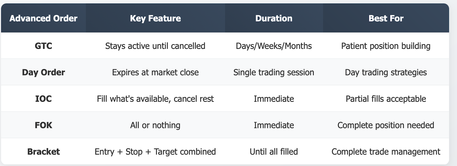Viewport: 457px width, 166px height.
Task: Select the IOC row label
Action: [x=43, y=99]
